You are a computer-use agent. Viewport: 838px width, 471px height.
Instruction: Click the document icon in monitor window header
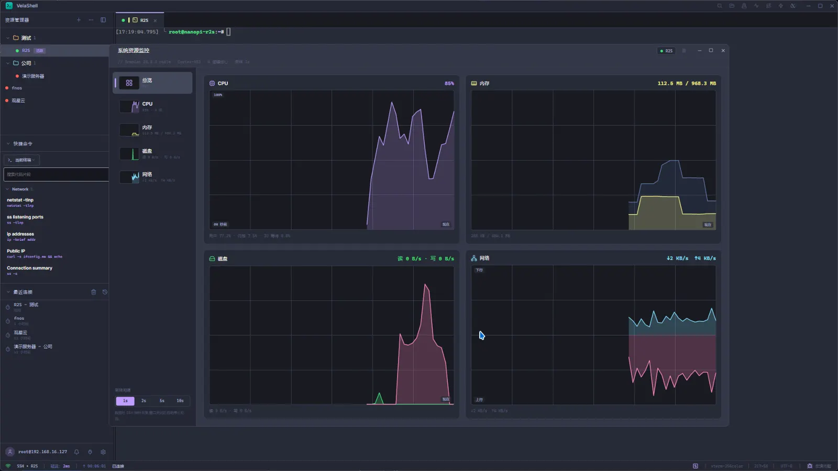coord(683,51)
